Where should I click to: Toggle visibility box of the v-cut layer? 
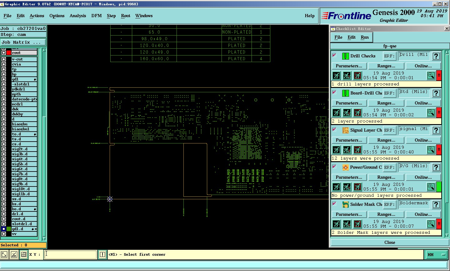click(x=4, y=59)
